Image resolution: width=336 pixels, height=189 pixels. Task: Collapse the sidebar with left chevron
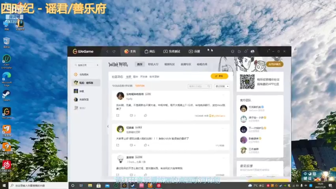coord(108,126)
